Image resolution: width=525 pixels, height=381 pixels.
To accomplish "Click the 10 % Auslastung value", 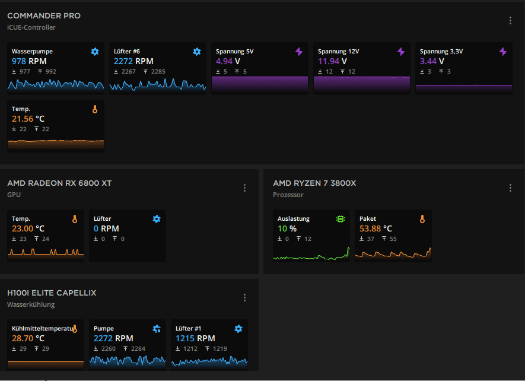I will click(287, 229).
